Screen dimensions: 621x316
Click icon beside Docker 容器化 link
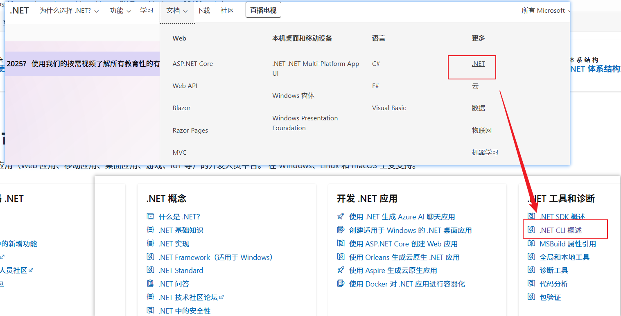[341, 284]
